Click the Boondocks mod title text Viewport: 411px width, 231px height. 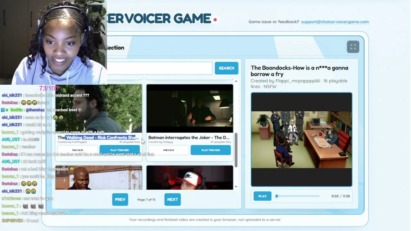[x=299, y=71]
